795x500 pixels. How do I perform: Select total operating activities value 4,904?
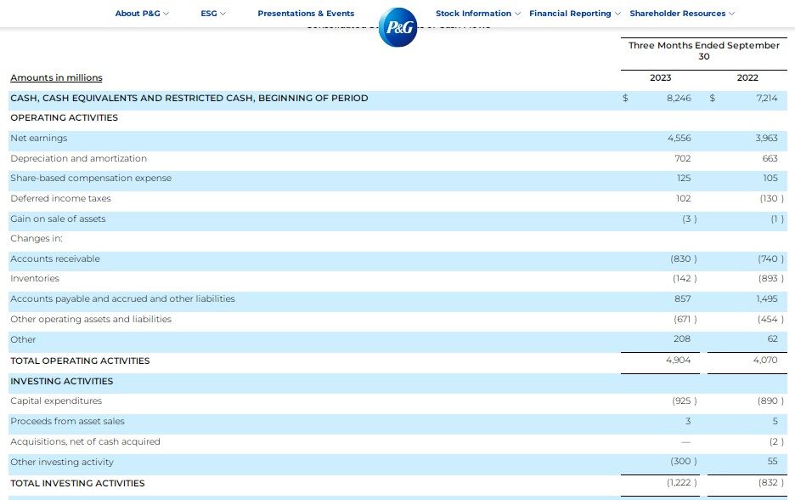click(679, 360)
